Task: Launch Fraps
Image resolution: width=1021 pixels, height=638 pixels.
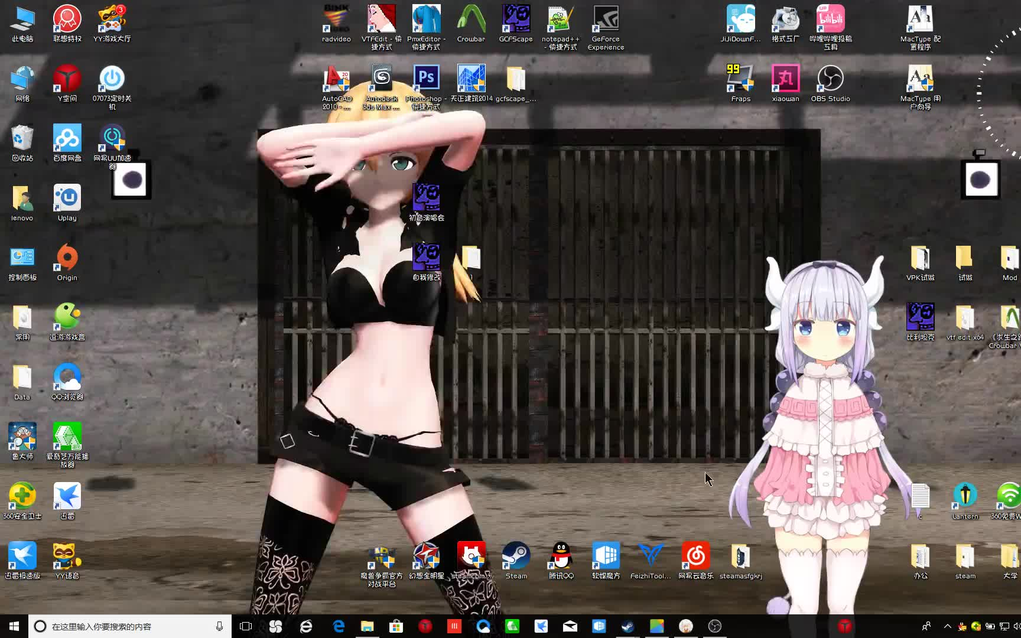Action: [740, 83]
